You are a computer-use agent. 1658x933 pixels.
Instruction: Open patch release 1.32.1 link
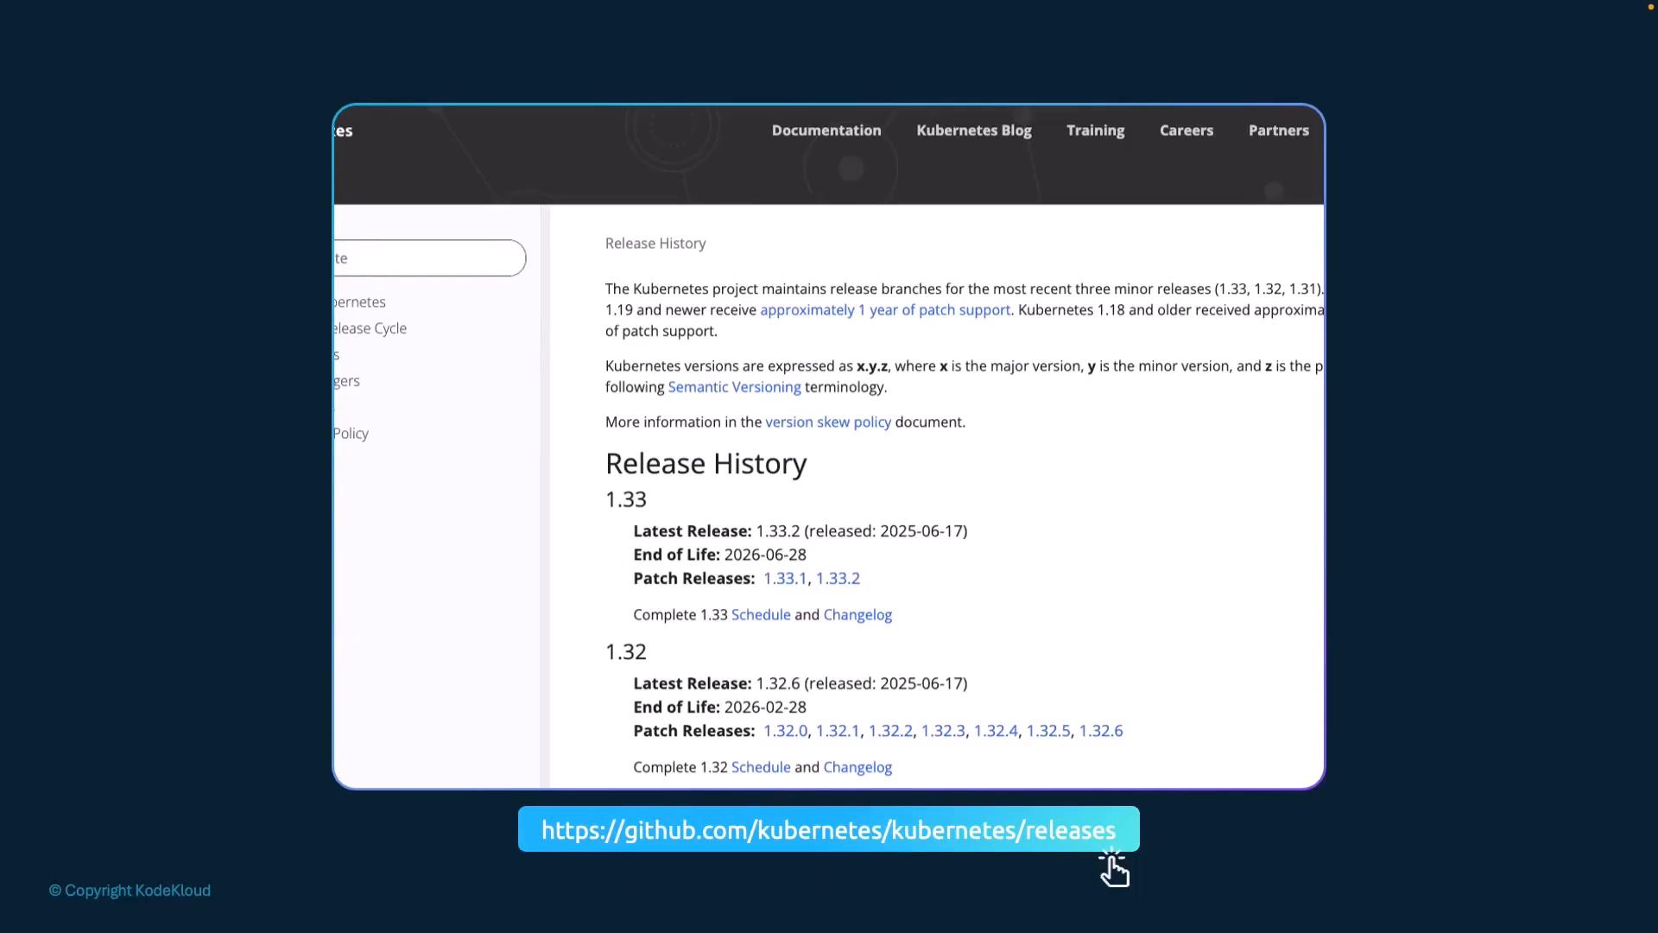pyautogui.click(x=838, y=731)
